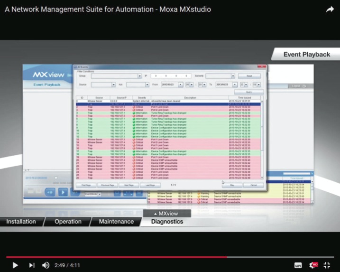
Task: Select the highlighted blue event row 1
Action: click(x=168, y=104)
